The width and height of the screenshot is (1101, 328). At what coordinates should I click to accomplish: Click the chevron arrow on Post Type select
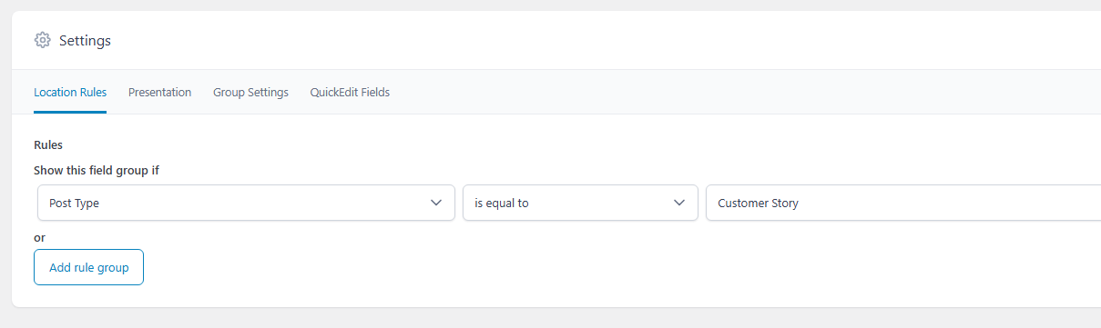click(x=435, y=203)
